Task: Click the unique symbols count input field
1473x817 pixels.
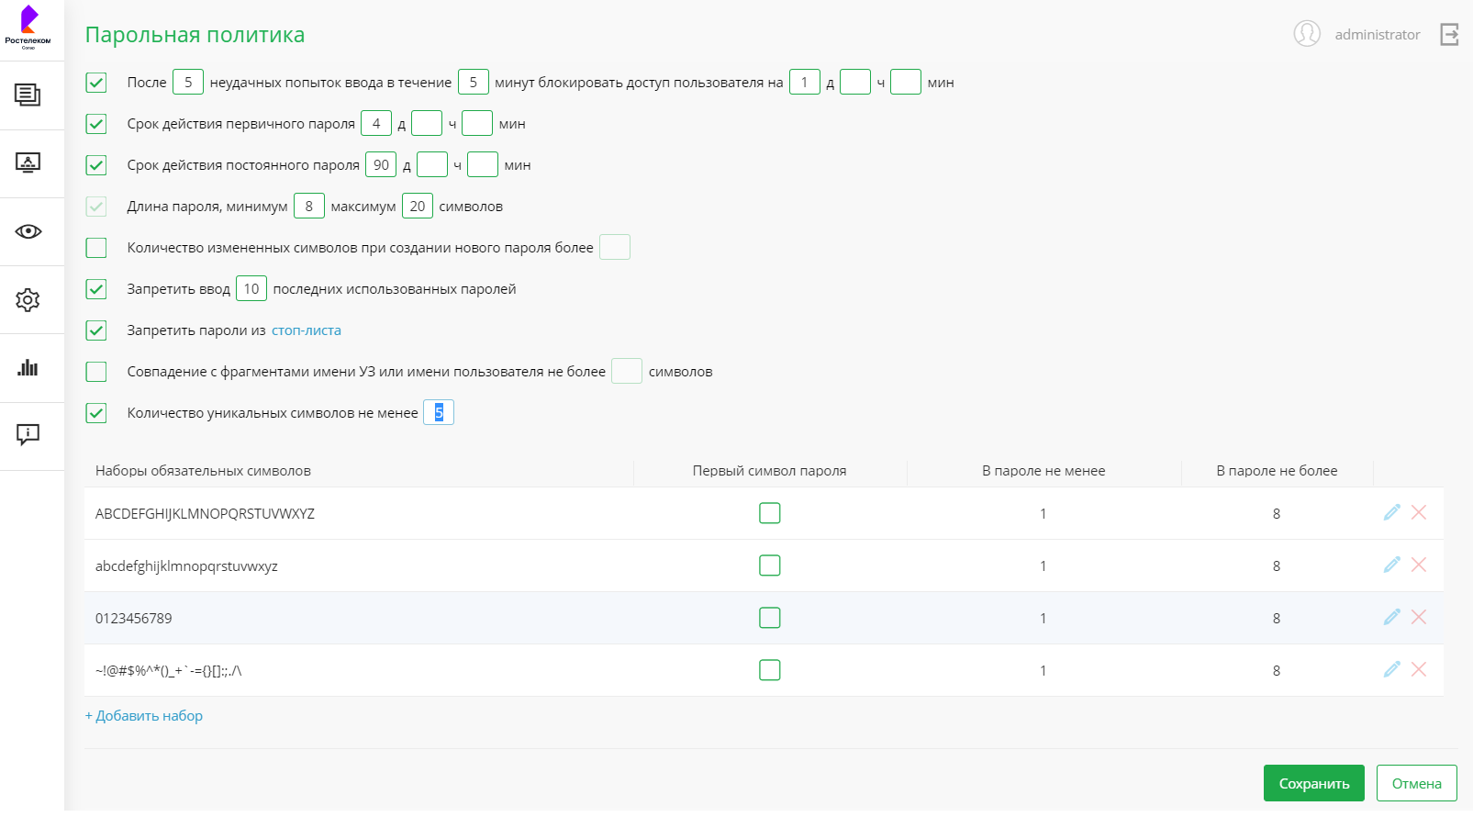Action: (439, 413)
